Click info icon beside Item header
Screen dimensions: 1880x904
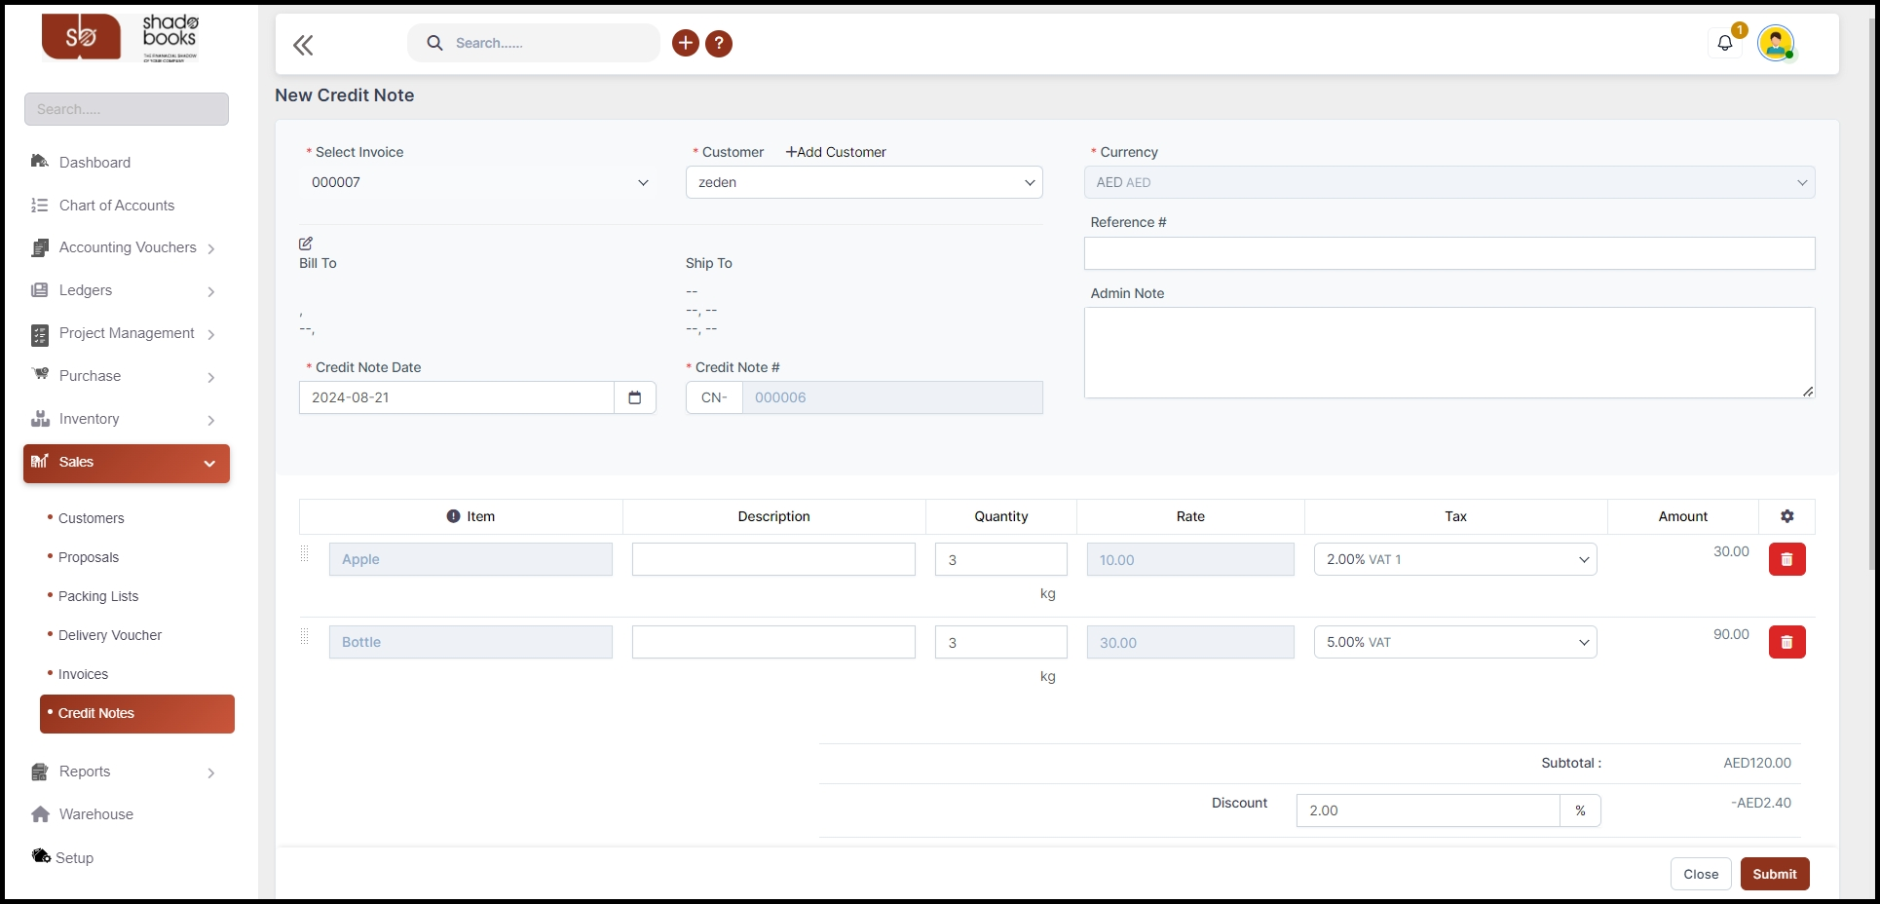click(453, 516)
